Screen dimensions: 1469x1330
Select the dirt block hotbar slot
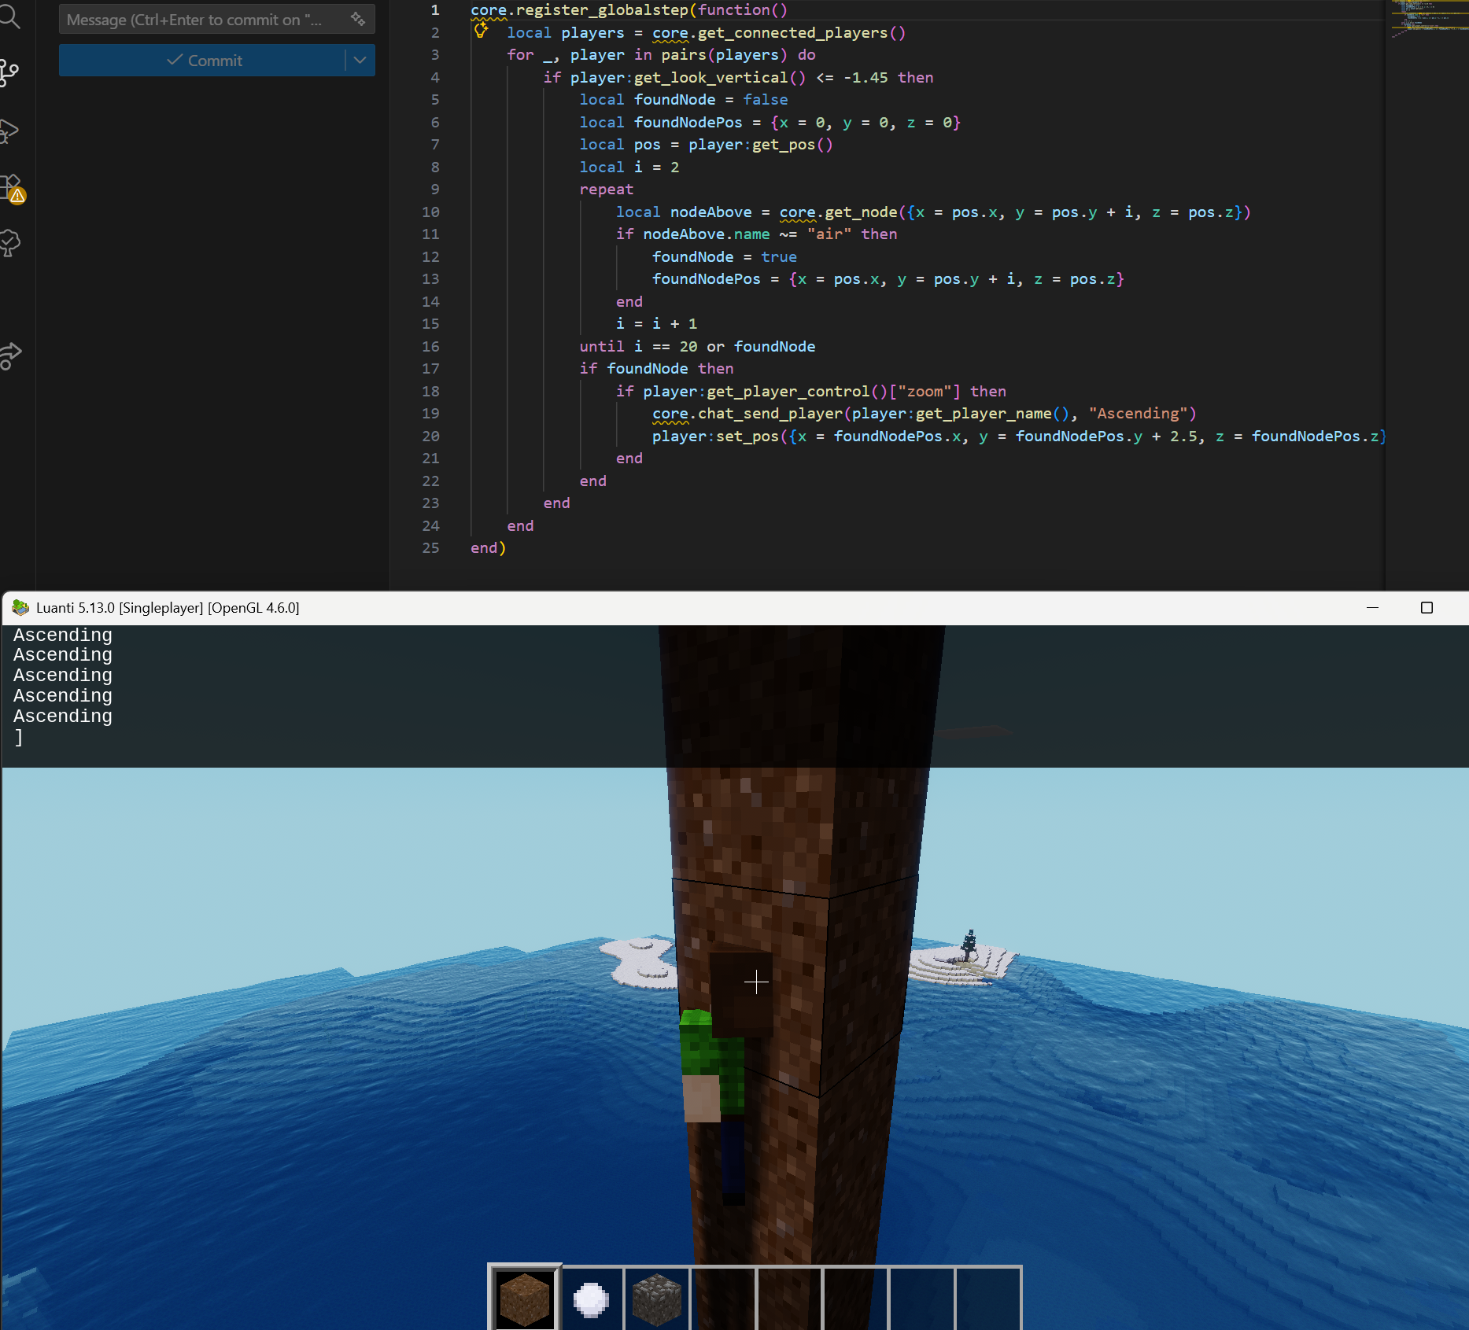524,1299
